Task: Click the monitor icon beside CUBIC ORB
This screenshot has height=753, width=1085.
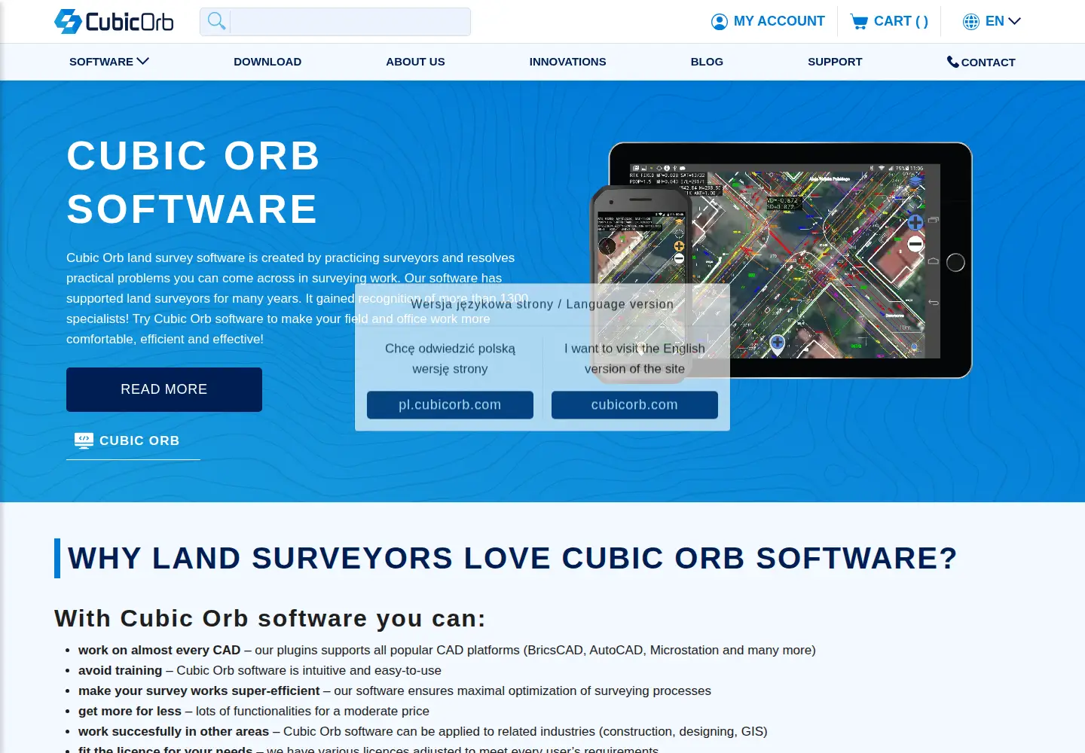Action: tap(84, 441)
